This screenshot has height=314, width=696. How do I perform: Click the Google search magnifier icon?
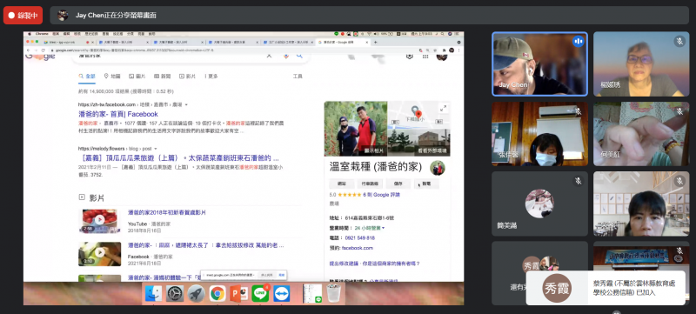pyautogui.click(x=299, y=56)
